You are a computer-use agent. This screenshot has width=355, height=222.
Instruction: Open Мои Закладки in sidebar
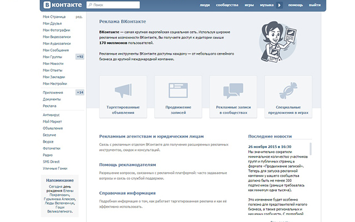coord(54,77)
